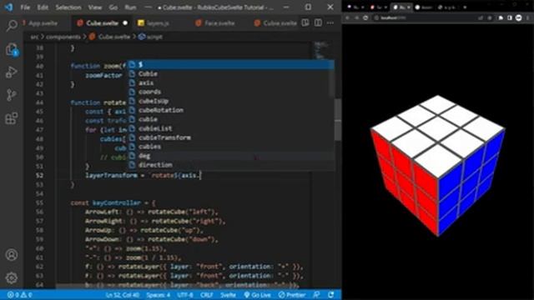Screen dimensions: 534x300
Task: Switch to the Face.svelte tab
Action: [x=219, y=23]
